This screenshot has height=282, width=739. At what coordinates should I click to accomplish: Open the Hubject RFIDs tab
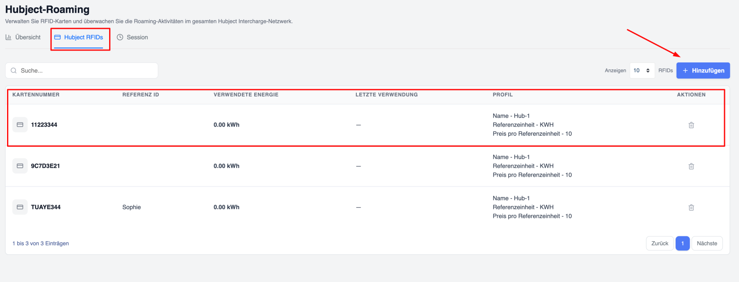[x=79, y=37]
